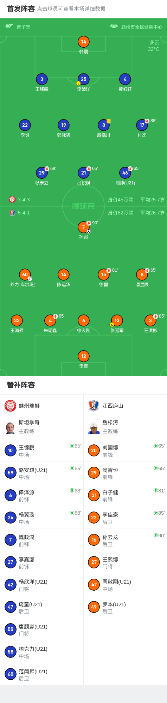Open goalkeeper 韩震 number 14 icon
The width and height of the screenshot is (167, 703).
84,42
